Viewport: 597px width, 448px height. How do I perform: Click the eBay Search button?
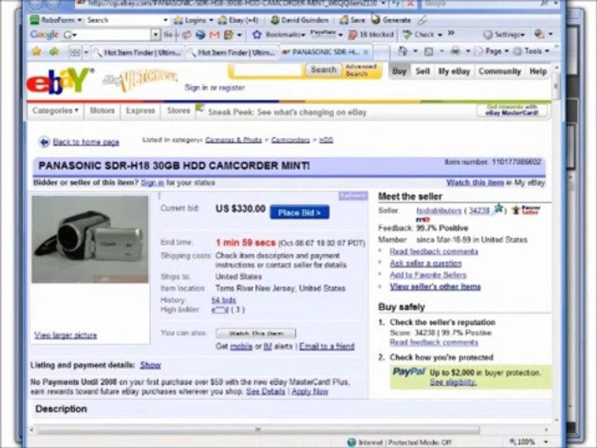323,70
